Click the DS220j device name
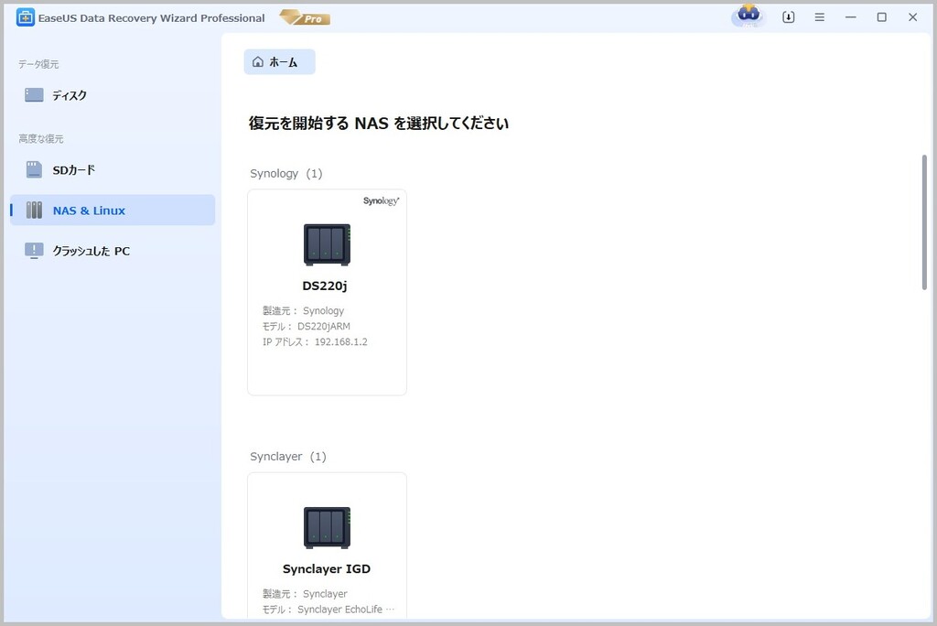The width and height of the screenshot is (937, 626). (x=325, y=286)
